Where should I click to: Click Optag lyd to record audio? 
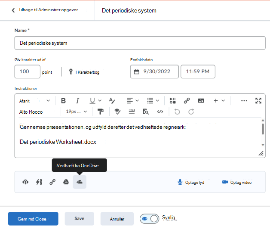tap(191, 182)
